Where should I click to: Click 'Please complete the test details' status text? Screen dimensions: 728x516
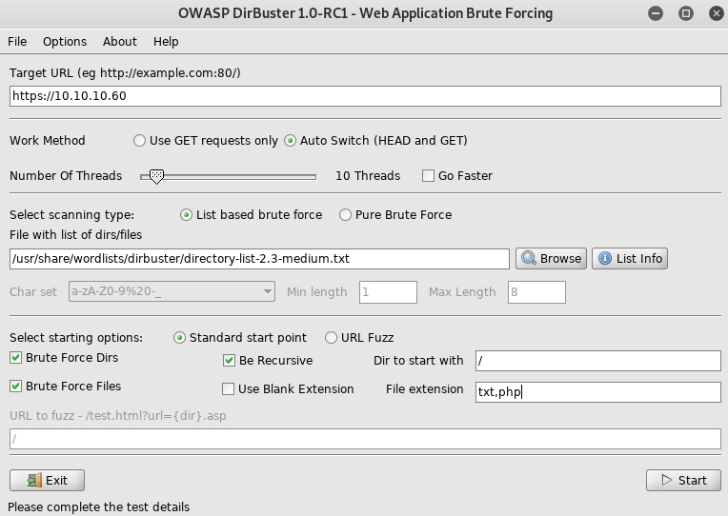99,506
